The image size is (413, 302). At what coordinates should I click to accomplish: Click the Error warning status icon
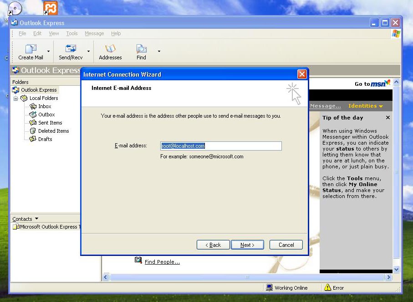[x=327, y=287]
